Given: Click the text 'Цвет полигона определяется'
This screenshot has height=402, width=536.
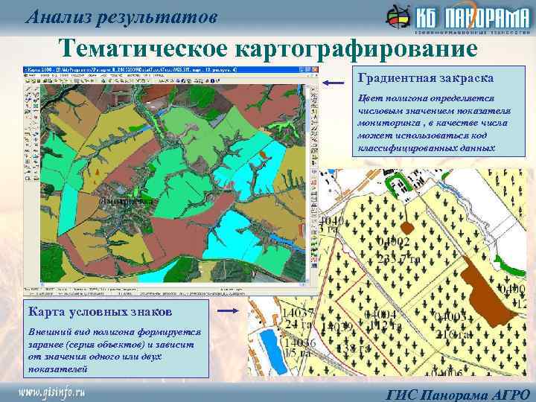Looking at the screenshot, I should coord(426,98).
